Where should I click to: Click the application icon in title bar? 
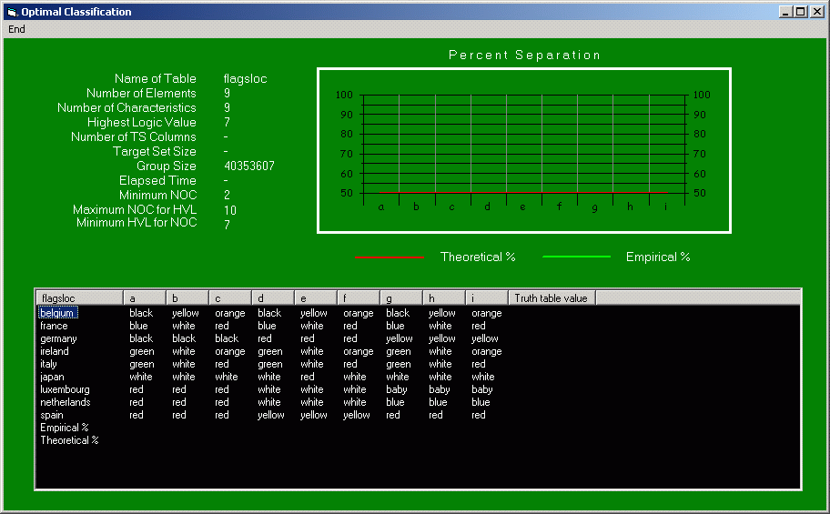pos(12,12)
